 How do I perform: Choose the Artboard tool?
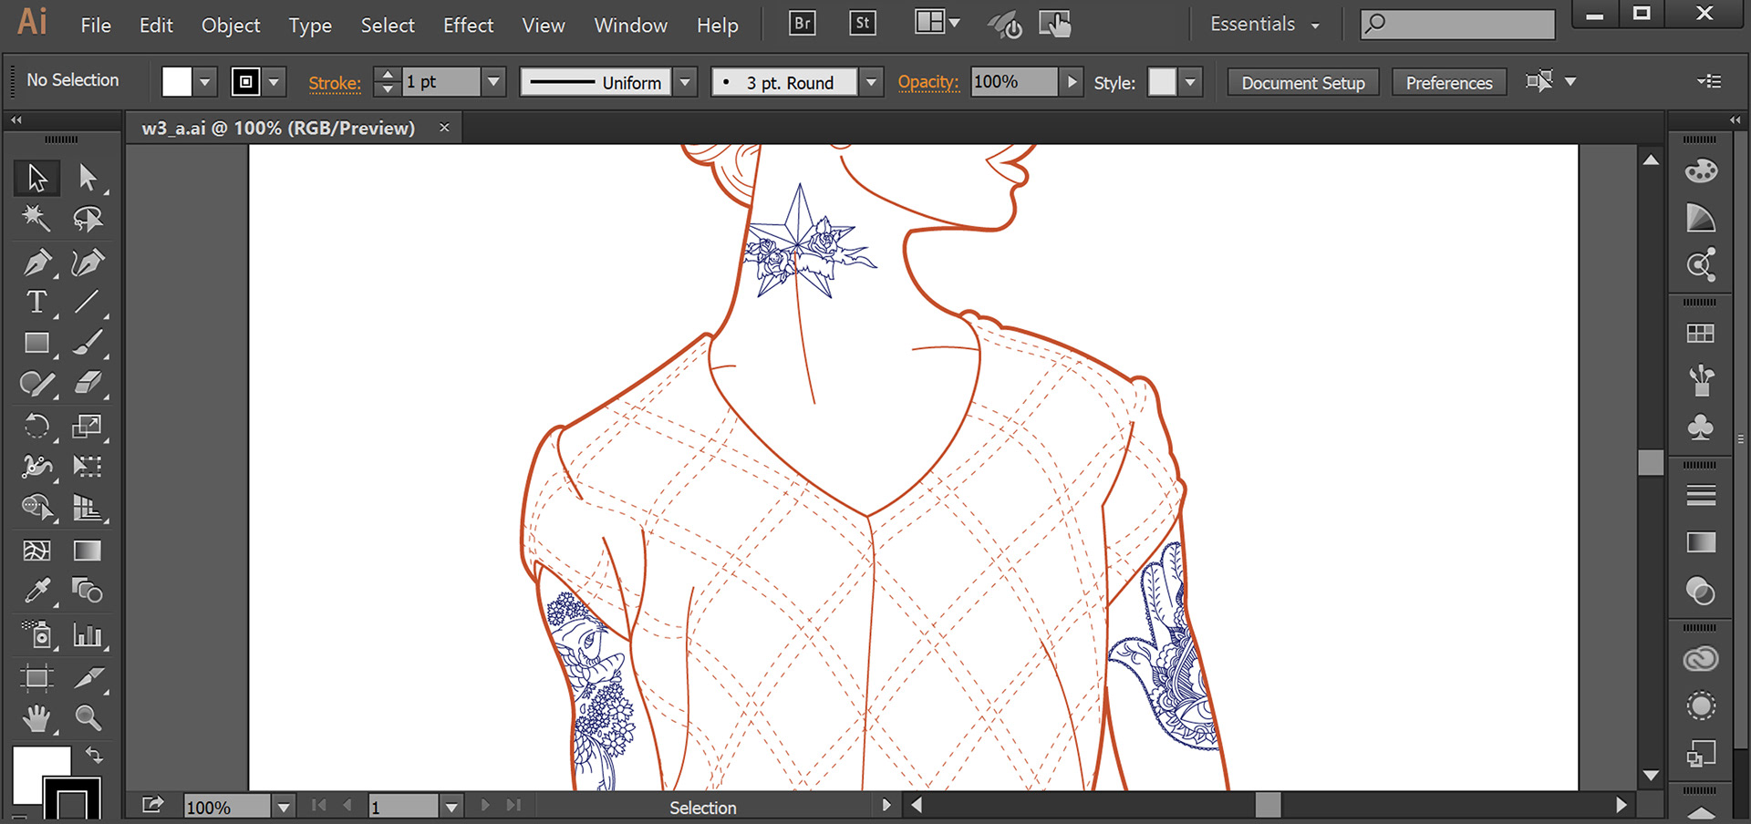point(36,677)
